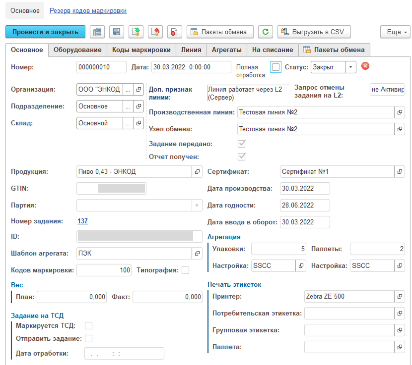The height and width of the screenshot is (365, 412).
Task: Toggle the Полная отработка checkbox
Action: [276, 67]
